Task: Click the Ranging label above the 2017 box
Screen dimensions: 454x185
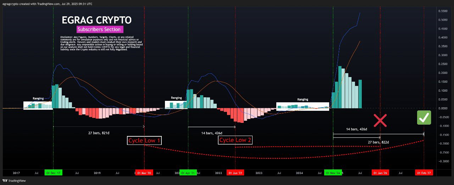Action: click(x=38, y=98)
